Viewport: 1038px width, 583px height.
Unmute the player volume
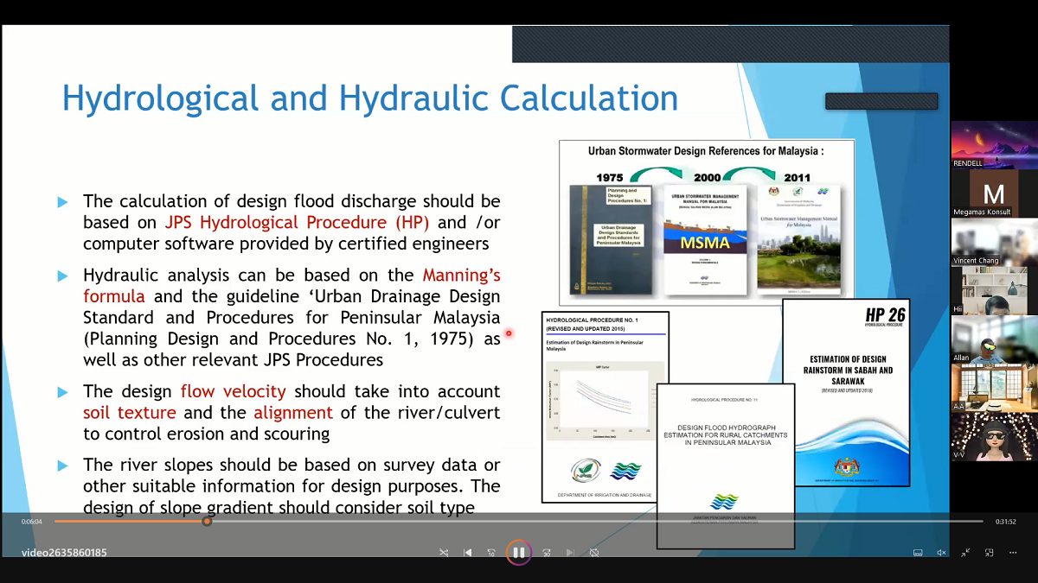[x=941, y=553]
